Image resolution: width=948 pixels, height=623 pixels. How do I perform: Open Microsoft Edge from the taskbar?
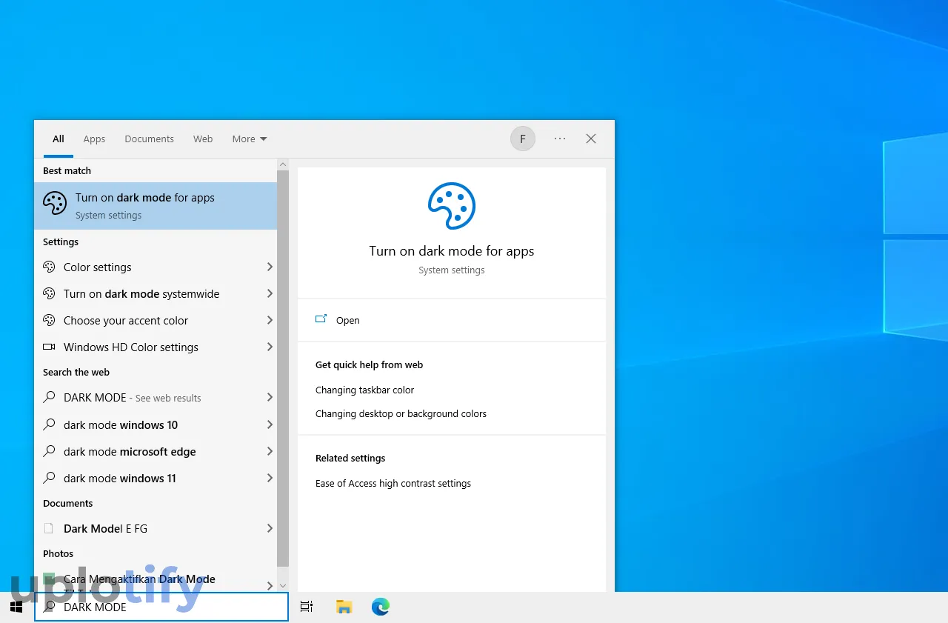381,607
